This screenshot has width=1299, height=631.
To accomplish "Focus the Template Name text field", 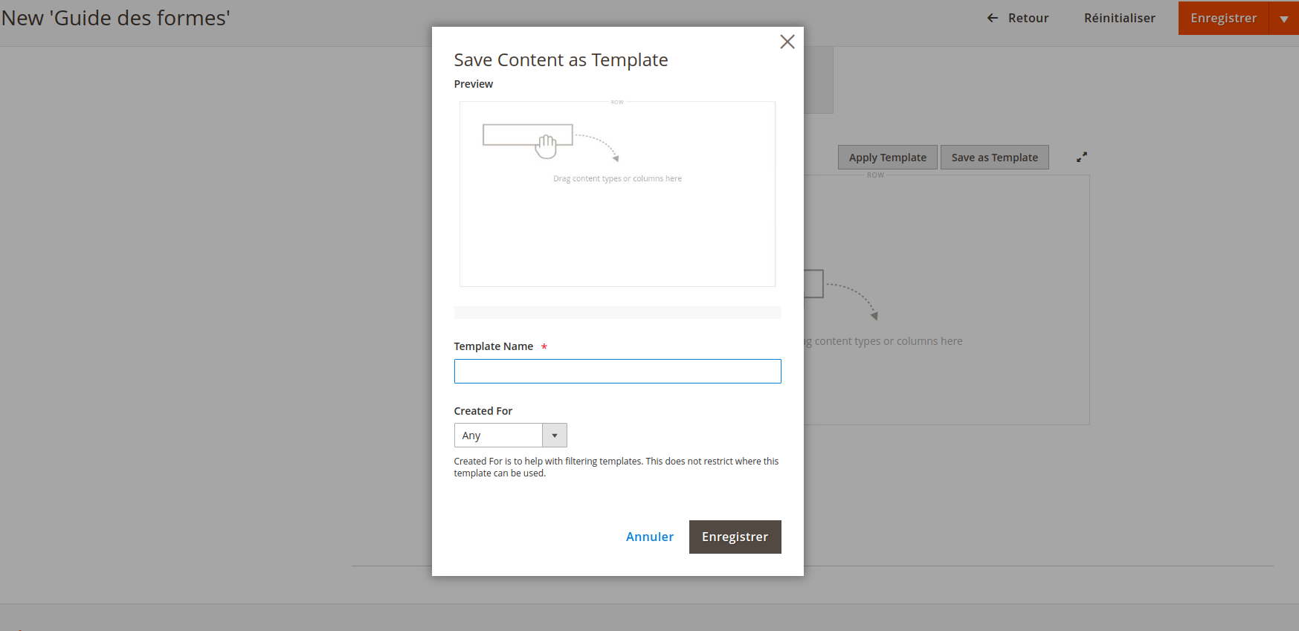I will click(x=617, y=372).
